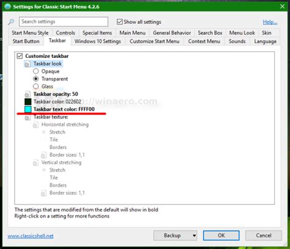Select the Taskbar texture row
Image resolution: width=290 pixels, height=249 pixels.
(x=51, y=117)
